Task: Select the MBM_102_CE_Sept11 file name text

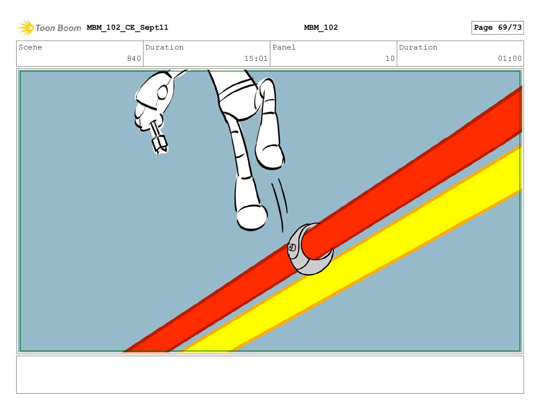Action: (127, 27)
